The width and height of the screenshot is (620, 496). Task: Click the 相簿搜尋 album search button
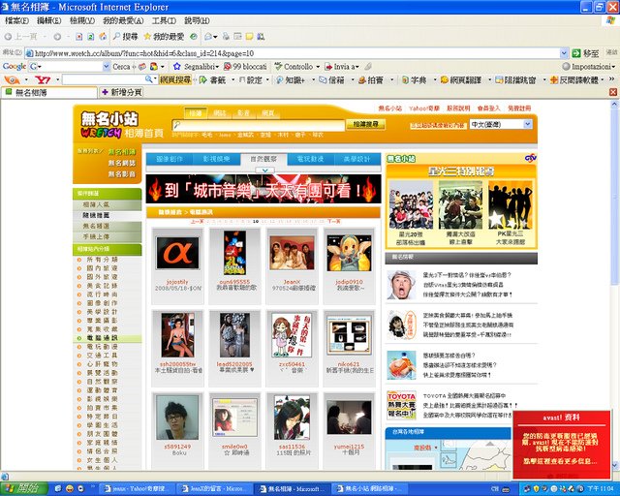click(x=365, y=125)
